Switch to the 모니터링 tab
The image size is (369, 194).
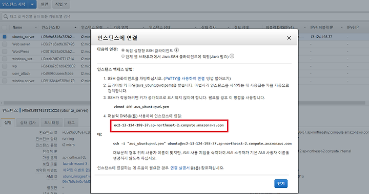click(x=52, y=123)
